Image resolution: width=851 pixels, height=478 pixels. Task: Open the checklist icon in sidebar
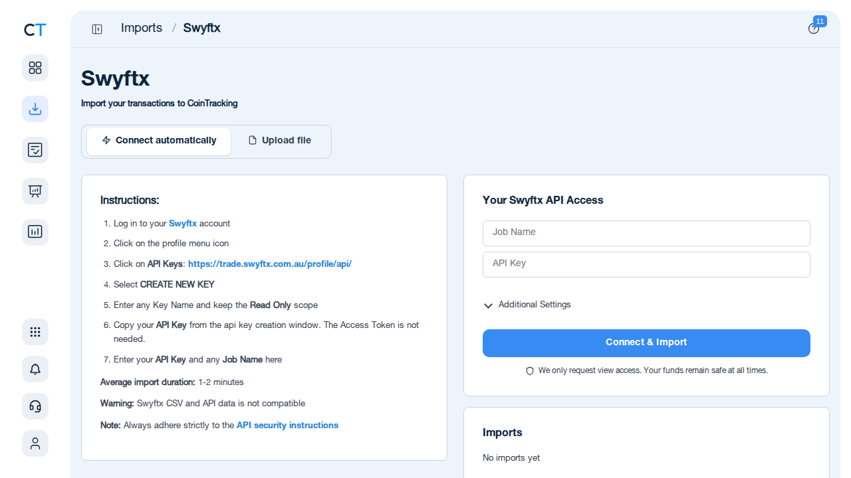[x=35, y=150]
